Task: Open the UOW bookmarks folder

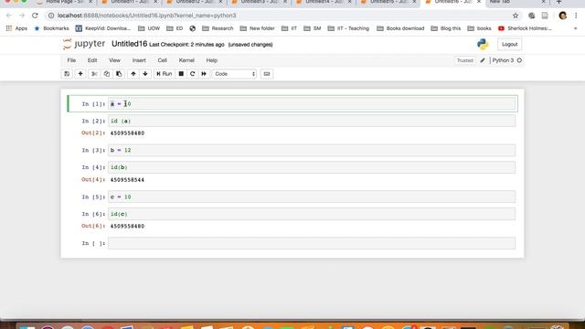Action: tap(149, 28)
